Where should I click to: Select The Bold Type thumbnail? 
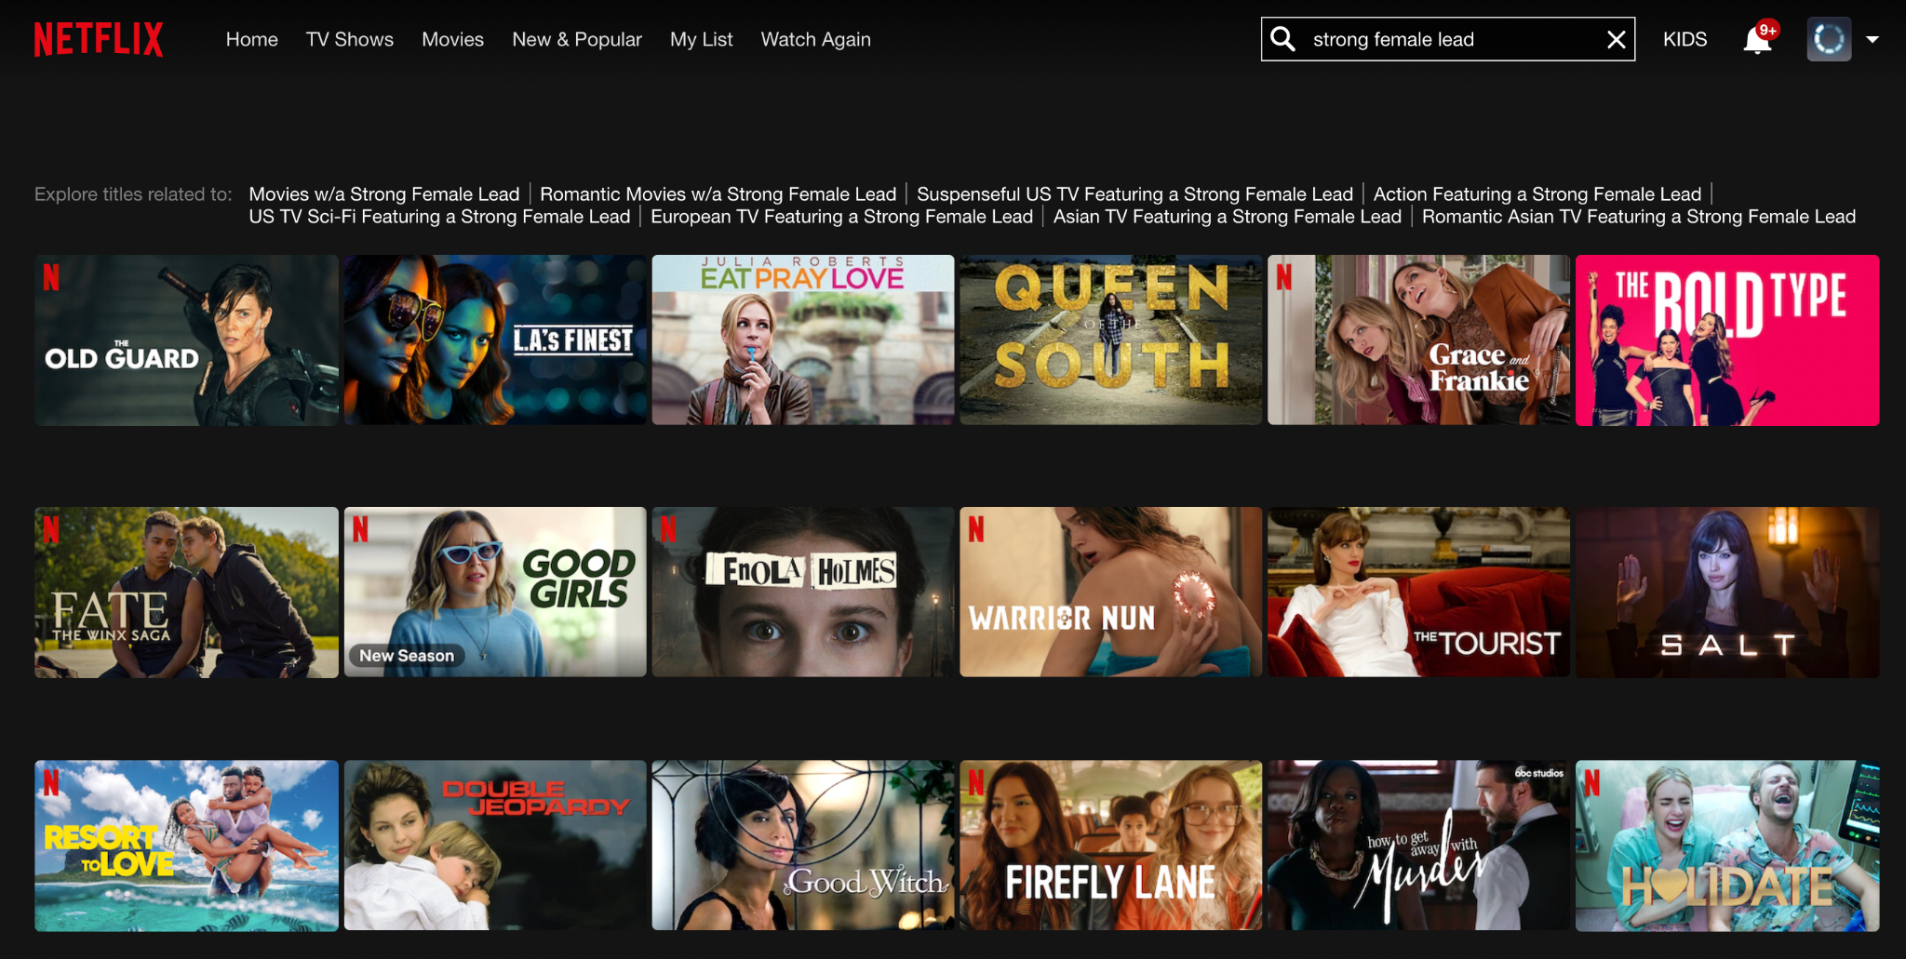(1727, 340)
